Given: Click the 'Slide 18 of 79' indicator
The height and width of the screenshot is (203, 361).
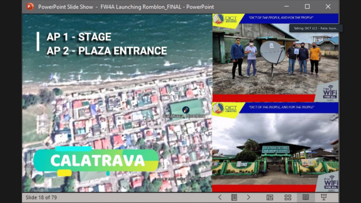Looking at the screenshot, I should click(x=40, y=198).
